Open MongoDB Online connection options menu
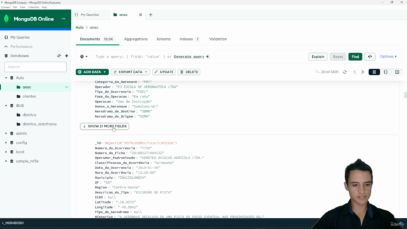This screenshot has height=229, width=407. [64, 19]
